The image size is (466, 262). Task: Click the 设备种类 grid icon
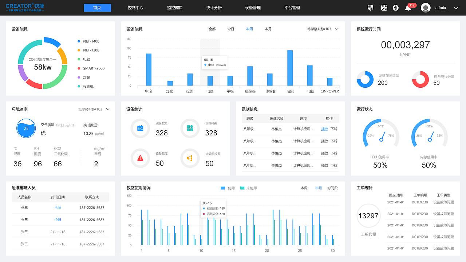tap(190, 128)
